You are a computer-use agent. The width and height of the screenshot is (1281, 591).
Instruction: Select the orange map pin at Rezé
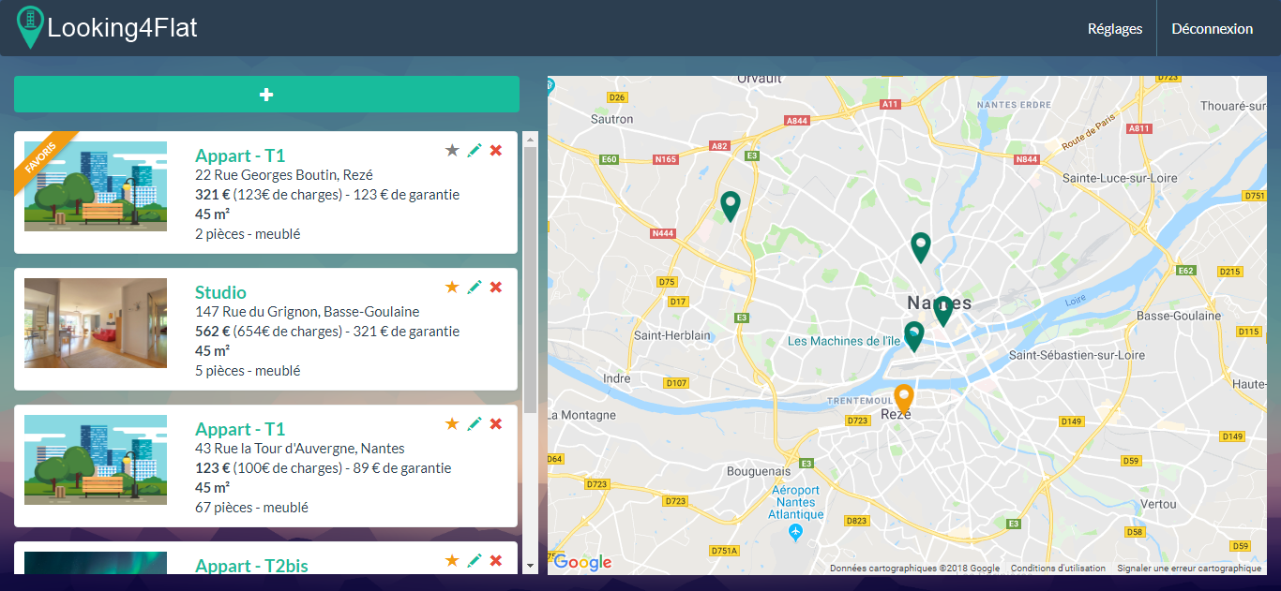903,397
